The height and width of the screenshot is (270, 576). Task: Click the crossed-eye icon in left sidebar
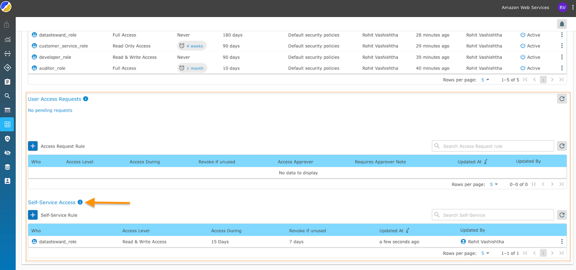click(7, 153)
